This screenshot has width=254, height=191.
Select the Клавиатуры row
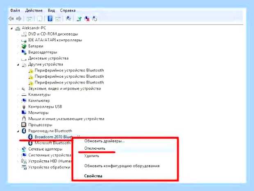39,94
